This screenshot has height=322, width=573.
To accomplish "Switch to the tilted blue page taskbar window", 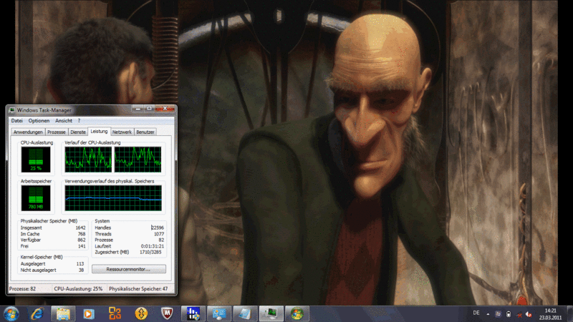I will point(245,313).
